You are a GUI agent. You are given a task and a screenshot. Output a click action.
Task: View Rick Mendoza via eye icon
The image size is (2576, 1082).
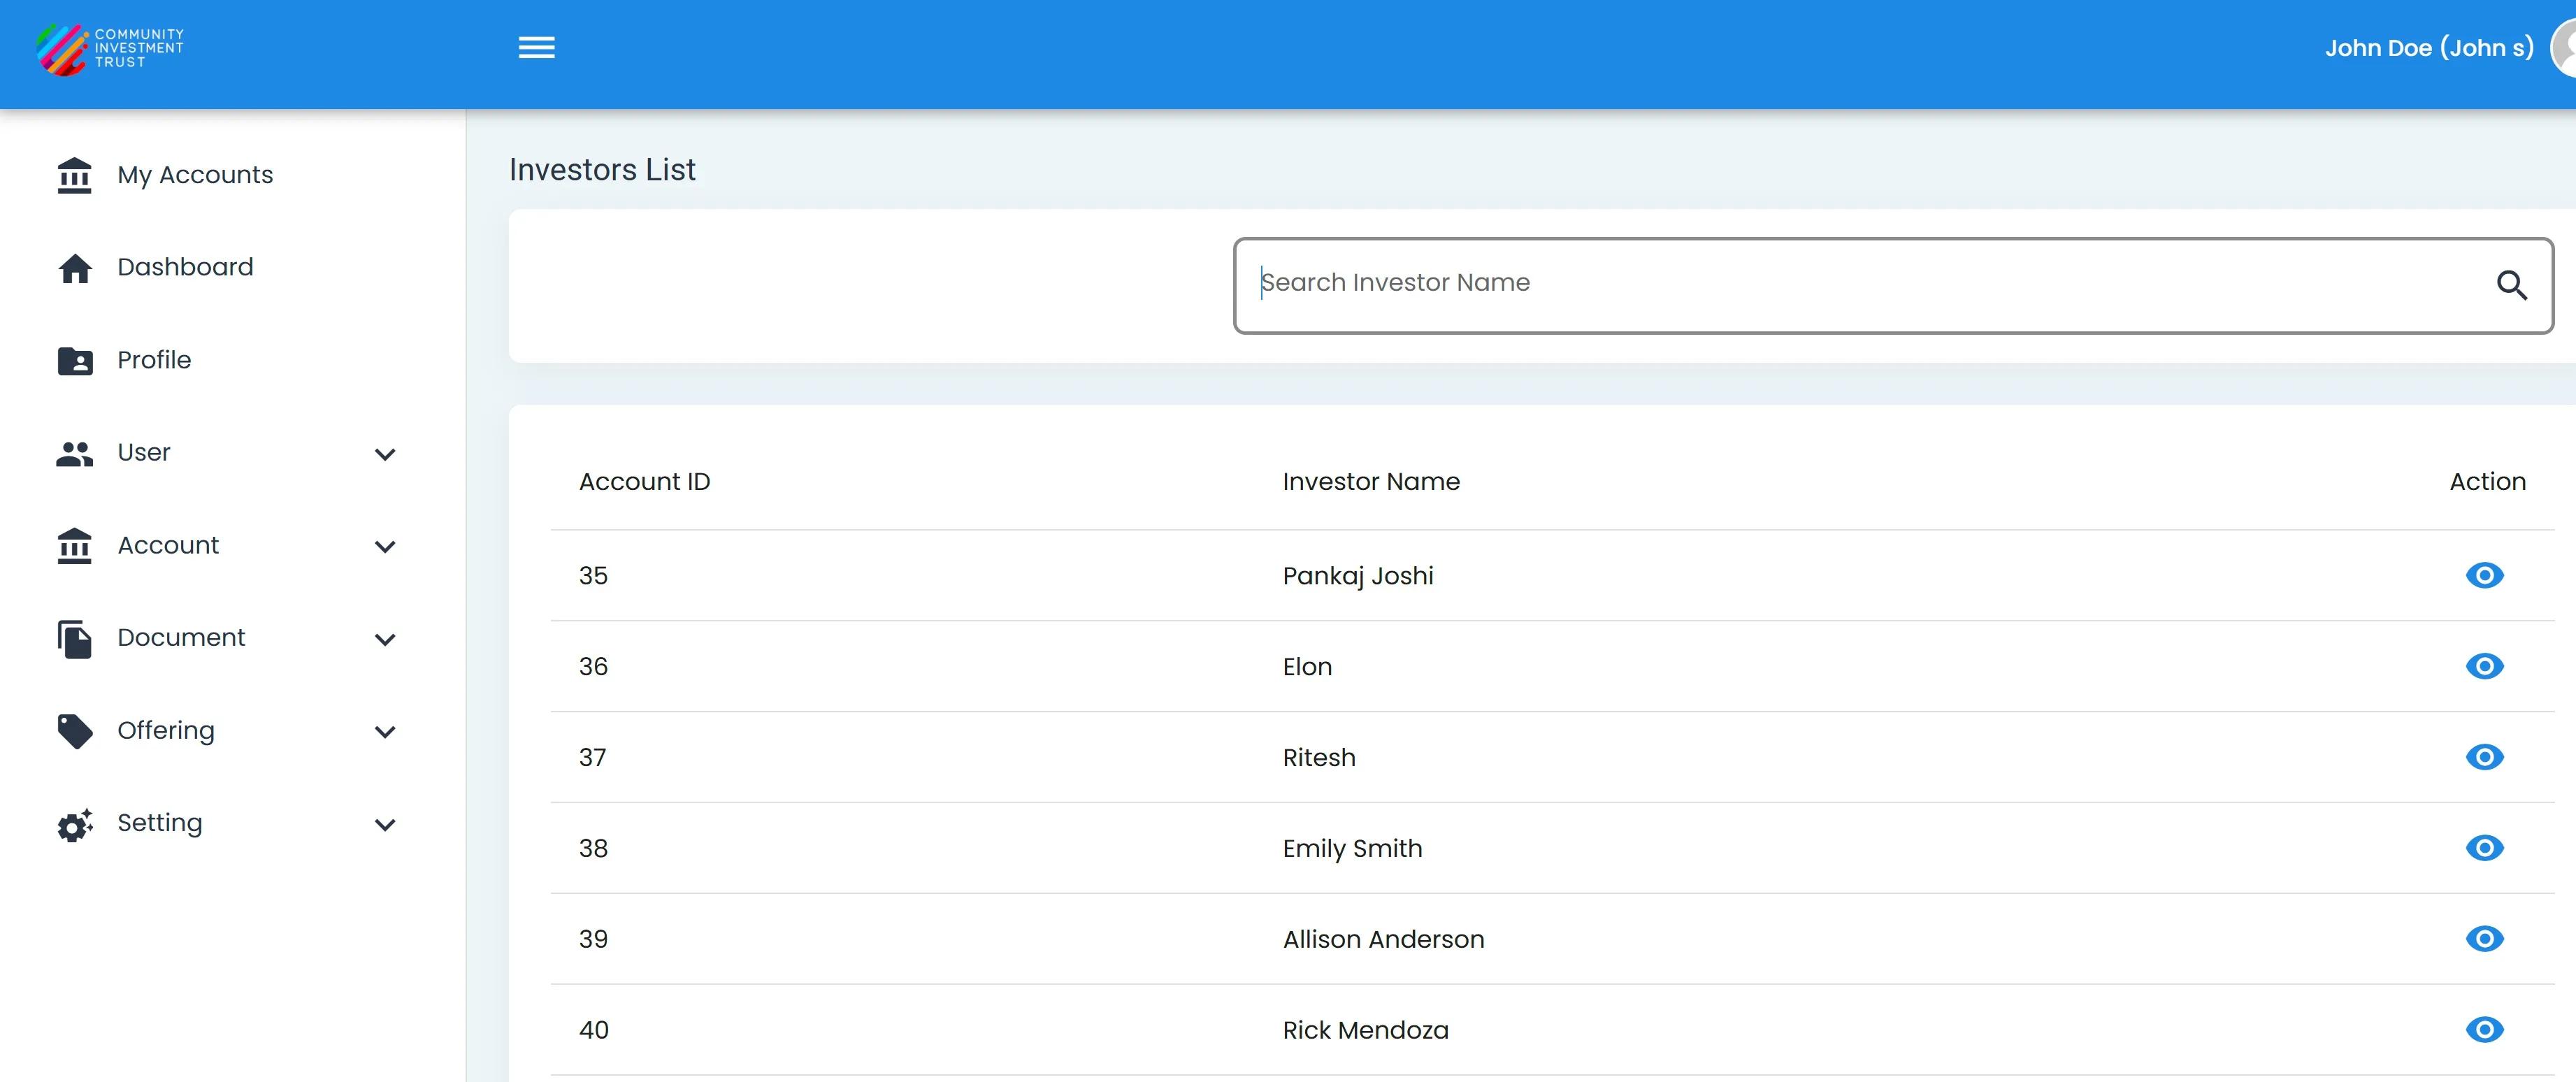[x=2484, y=1029]
